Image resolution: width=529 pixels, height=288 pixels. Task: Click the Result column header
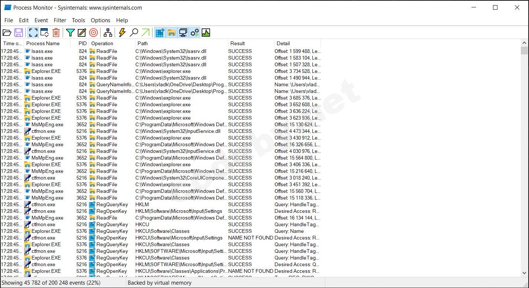251,43
